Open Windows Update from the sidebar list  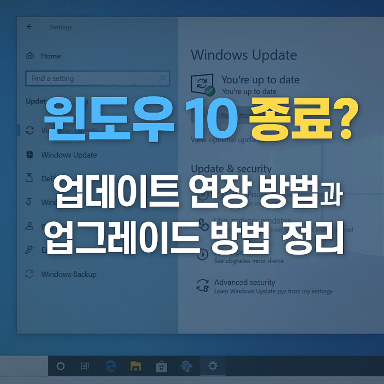[x=69, y=155]
